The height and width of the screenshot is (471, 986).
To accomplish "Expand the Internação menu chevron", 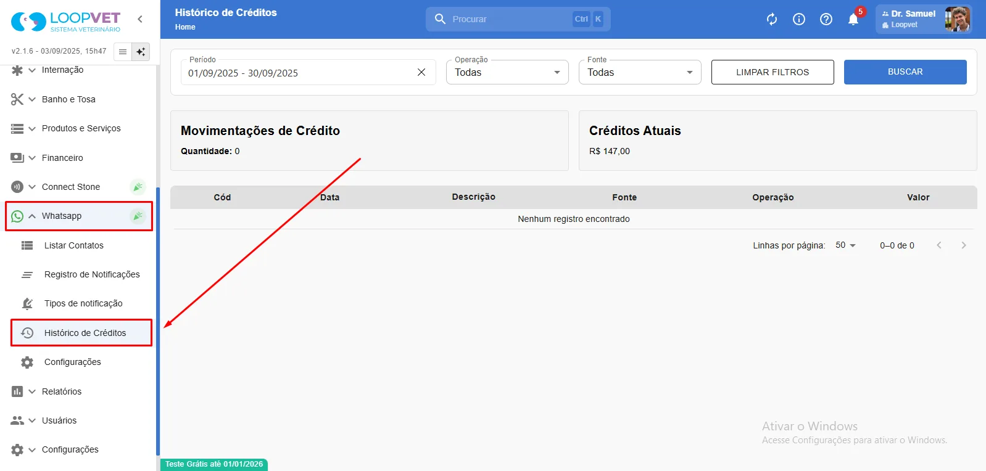I will pyautogui.click(x=32, y=70).
